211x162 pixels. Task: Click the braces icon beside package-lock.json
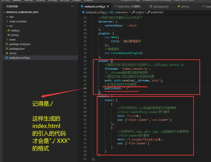click(x=7, y=44)
